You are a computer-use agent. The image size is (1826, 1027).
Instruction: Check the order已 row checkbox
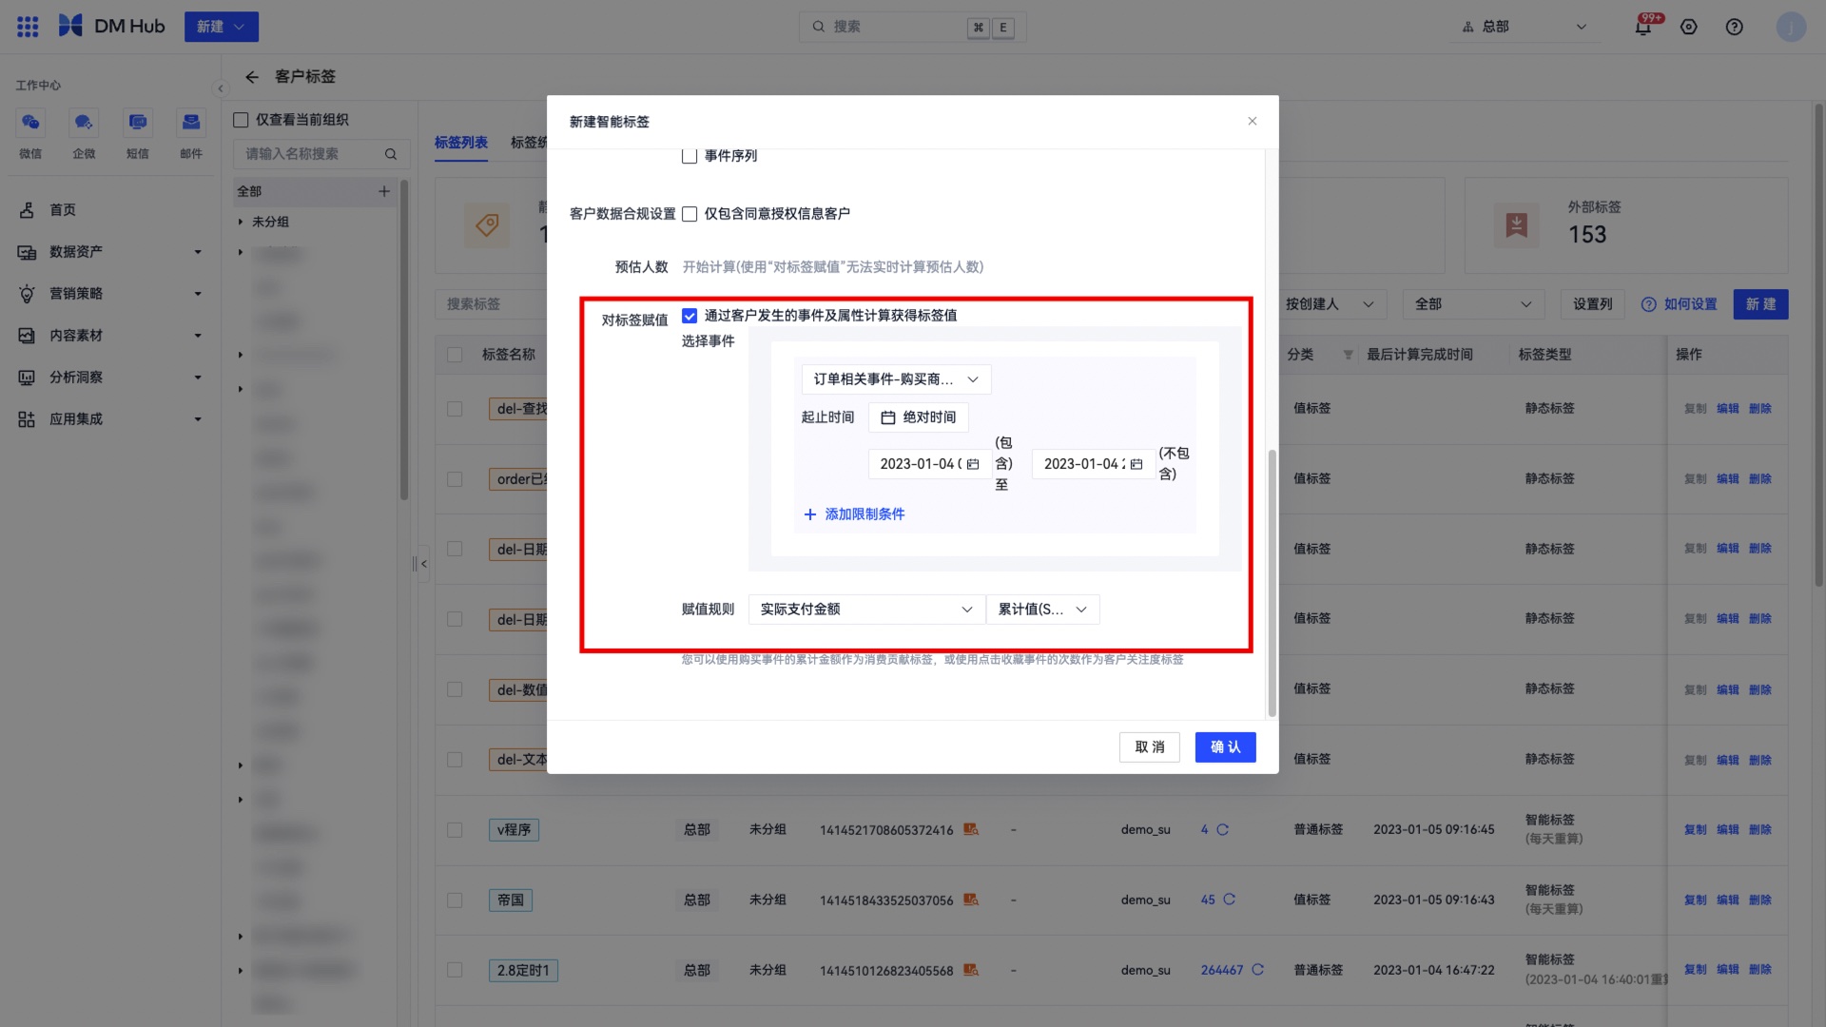pyautogui.click(x=455, y=479)
